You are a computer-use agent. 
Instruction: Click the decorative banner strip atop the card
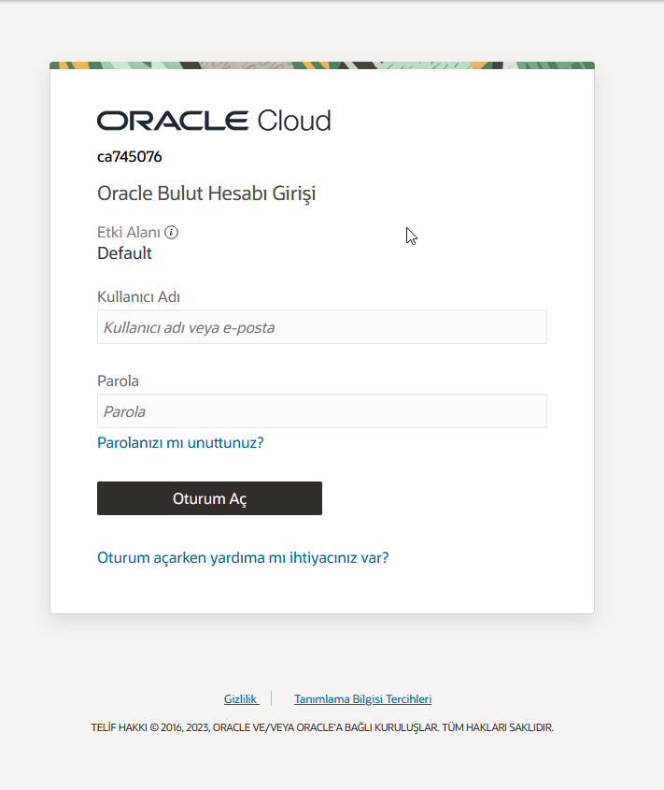tap(322, 65)
